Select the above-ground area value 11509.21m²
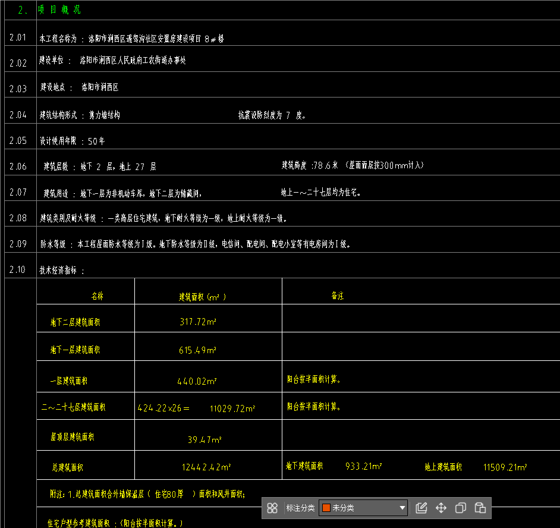 [505, 467]
